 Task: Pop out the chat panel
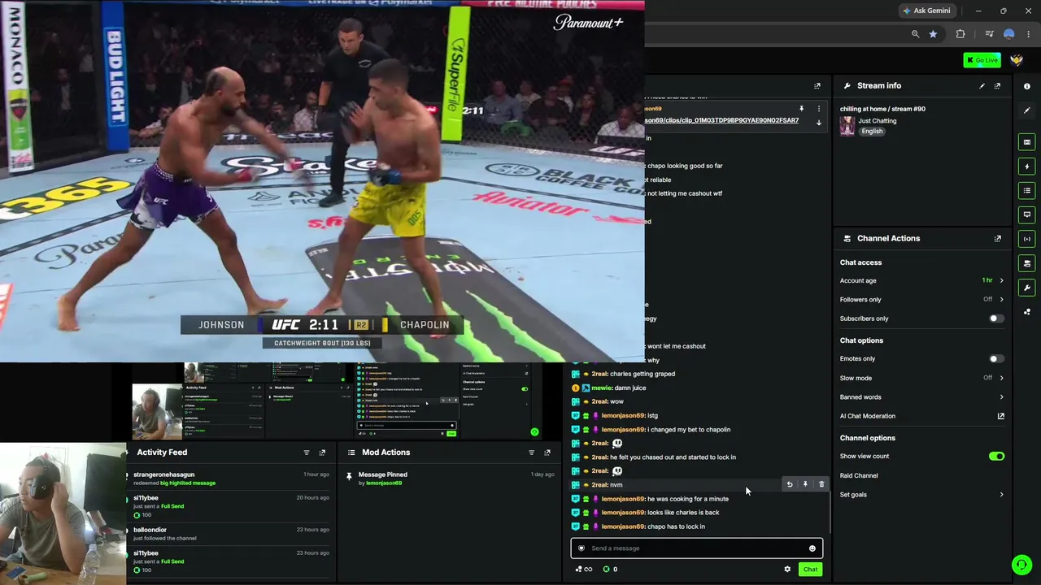click(x=817, y=85)
